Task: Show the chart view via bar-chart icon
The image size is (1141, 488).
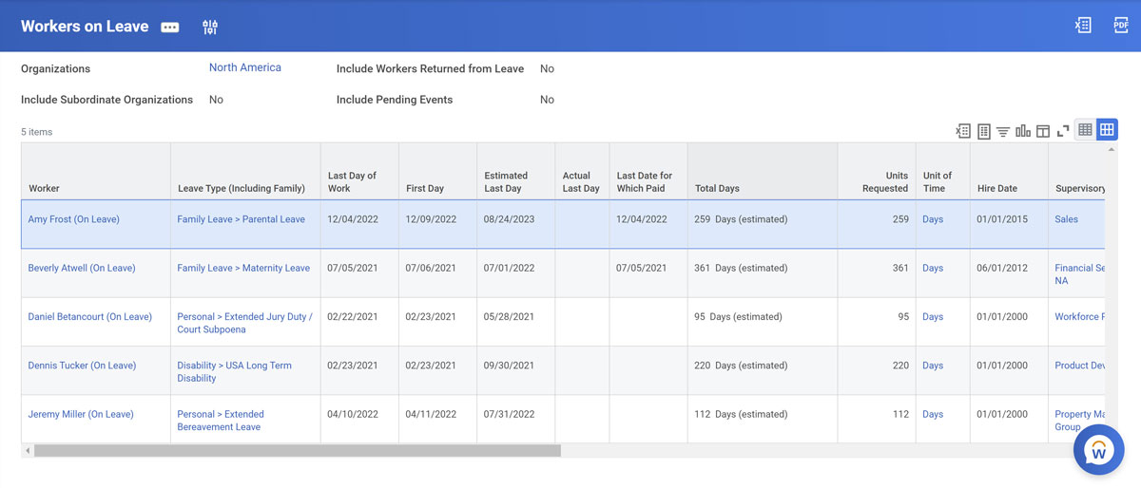Action: pyautogui.click(x=1023, y=131)
